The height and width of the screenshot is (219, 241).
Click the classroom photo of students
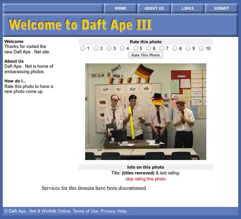point(145,111)
